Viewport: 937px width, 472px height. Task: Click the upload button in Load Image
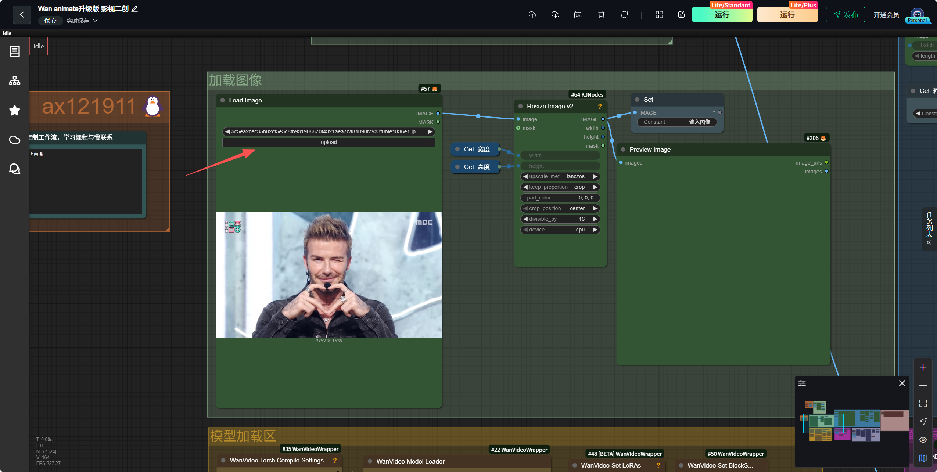coord(329,143)
